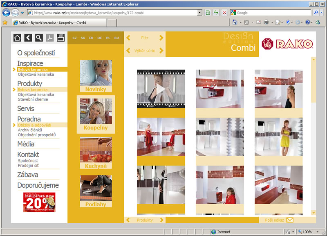The width and height of the screenshot is (327, 236).
Task: Click the print page icon
Action: (61, 38)
